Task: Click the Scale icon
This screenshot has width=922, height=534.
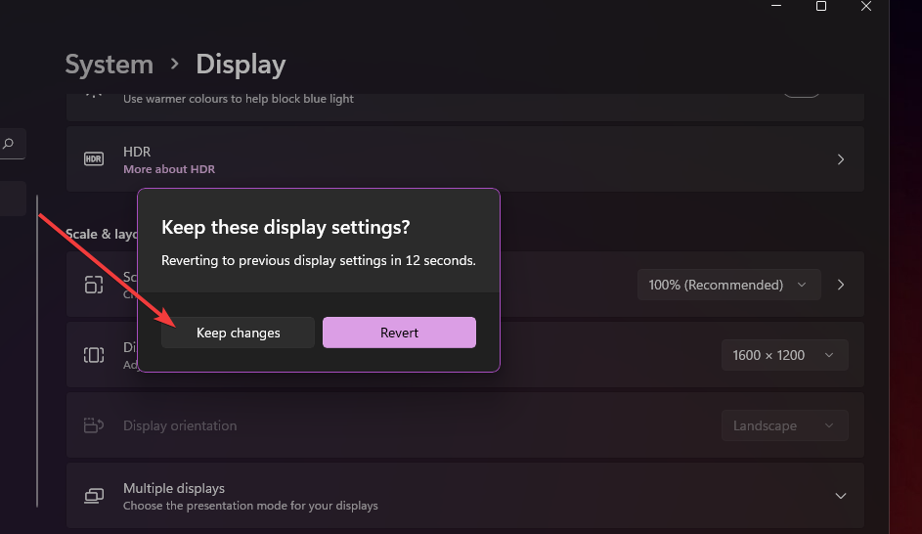Action: coord(94,285)
